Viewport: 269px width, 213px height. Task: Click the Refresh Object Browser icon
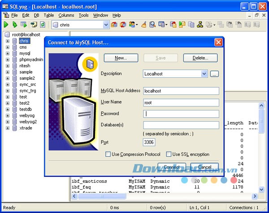(x=43, y=25)
